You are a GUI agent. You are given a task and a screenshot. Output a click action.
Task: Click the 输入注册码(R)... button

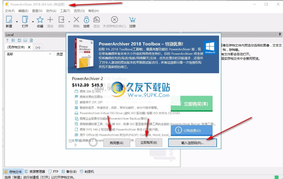pos(192,143)
